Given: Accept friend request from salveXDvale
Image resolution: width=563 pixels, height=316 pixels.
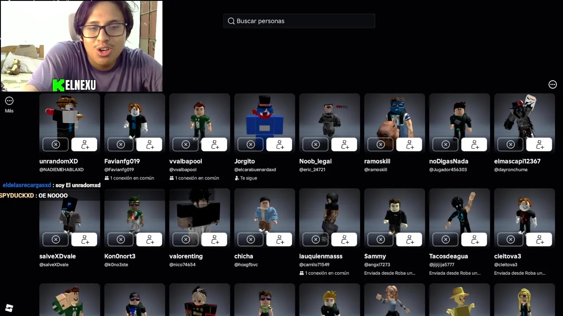Looking at the screenshot, I should [84, 240].
